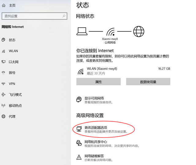Click the 飞行模式 airplane icon
The height and width of the screenshot is (165, 196).
point(3,95)
